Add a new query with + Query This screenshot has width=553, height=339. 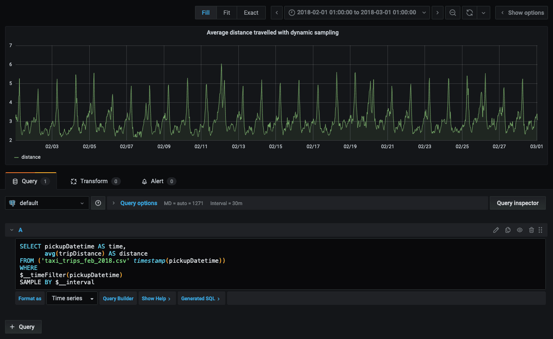(x=23, y=327)
